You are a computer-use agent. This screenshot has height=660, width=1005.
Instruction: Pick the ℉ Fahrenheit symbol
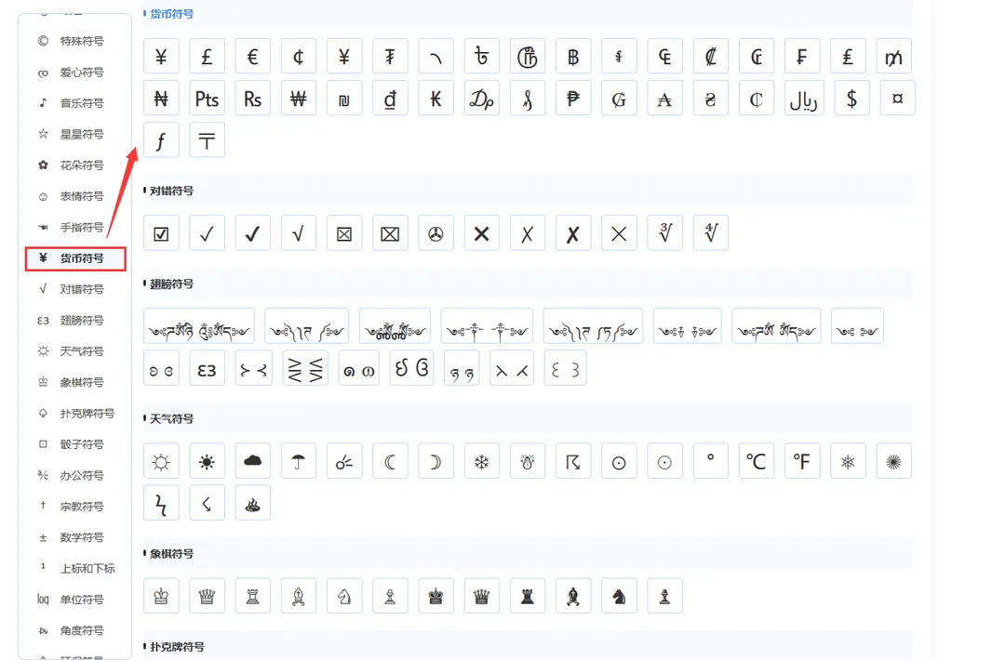coord(802,461)
